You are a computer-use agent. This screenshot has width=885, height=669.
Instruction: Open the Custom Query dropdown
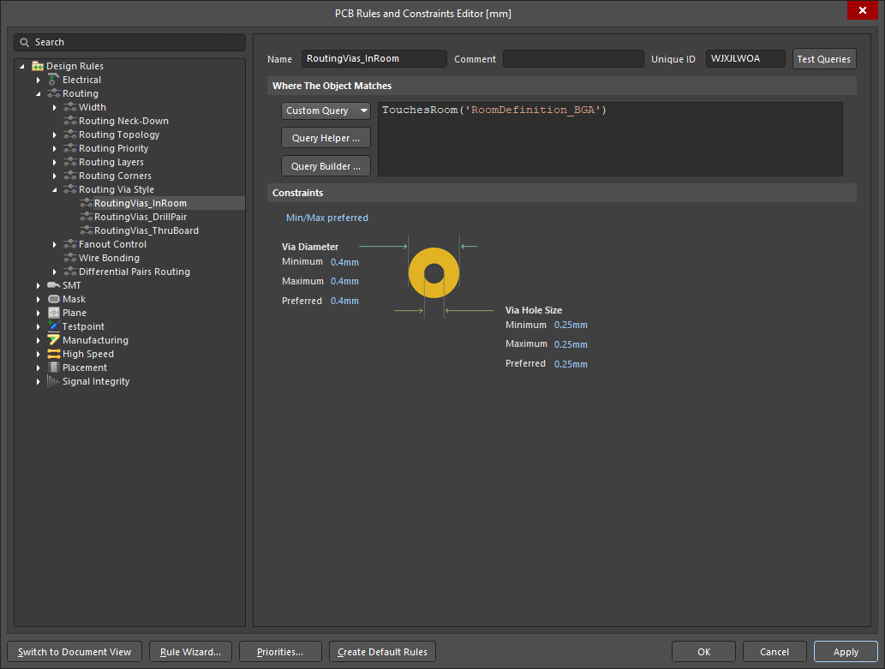click(x=326, y=111)
